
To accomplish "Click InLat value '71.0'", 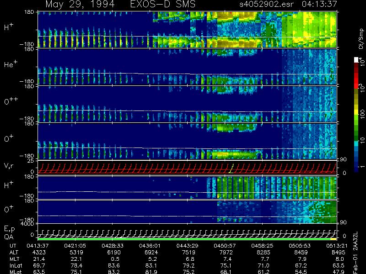I will coord(264,266).
